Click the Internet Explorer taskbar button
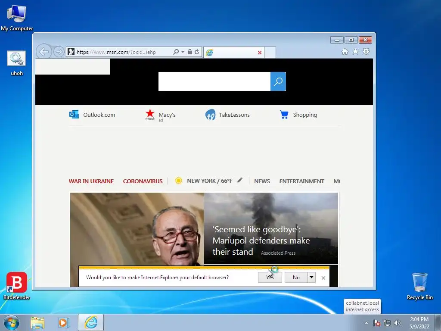The width and height of the screenshot is (441, 331). (91, 322)
